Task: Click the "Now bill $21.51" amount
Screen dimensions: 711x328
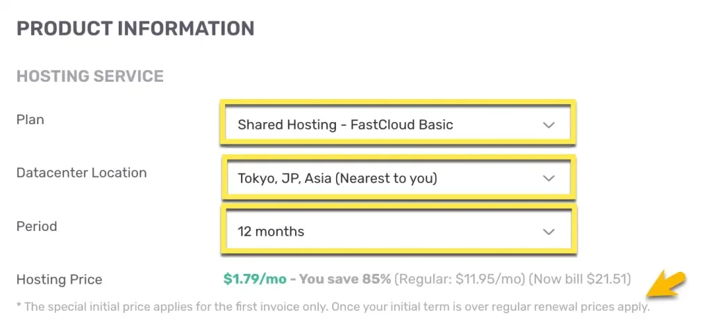Action: tap(580, 279)
